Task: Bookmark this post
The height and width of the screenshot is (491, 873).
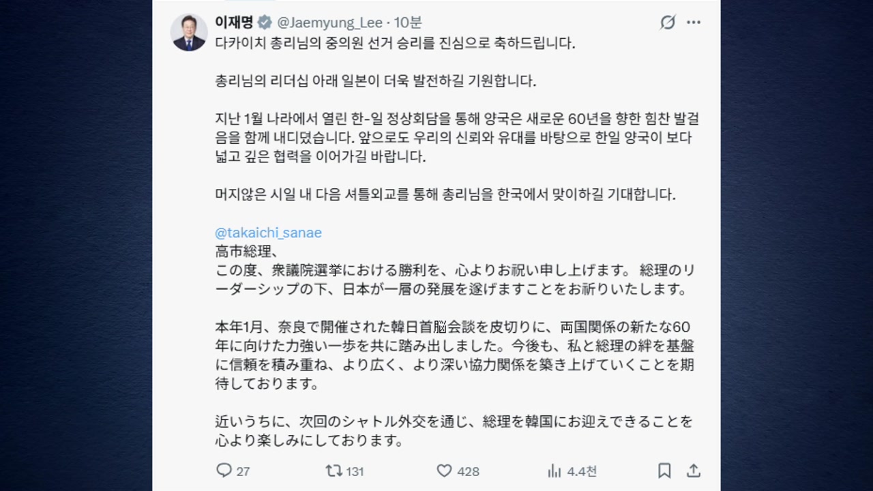Action: (x=664, y=471)
